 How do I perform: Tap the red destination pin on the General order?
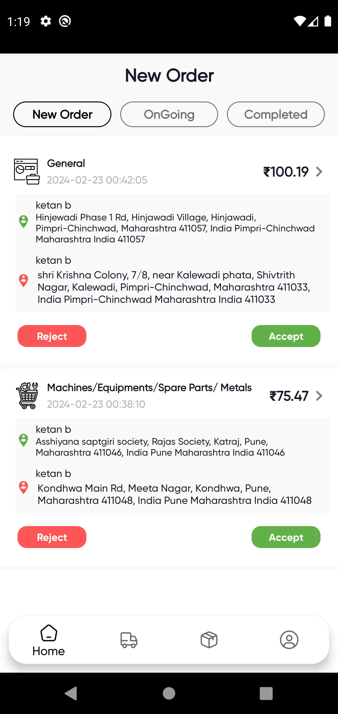[24, 280]
